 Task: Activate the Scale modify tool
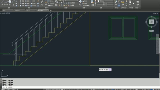[x=27, y=5]
